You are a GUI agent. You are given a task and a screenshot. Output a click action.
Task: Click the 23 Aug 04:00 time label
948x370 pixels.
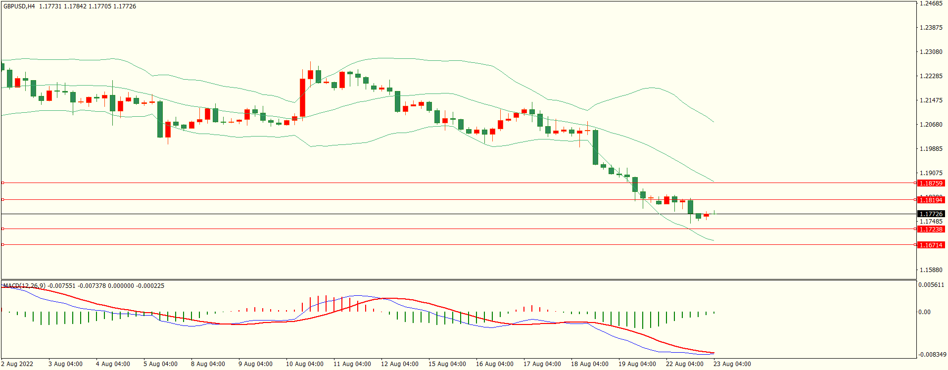732,364
